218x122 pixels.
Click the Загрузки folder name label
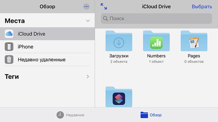119,56
